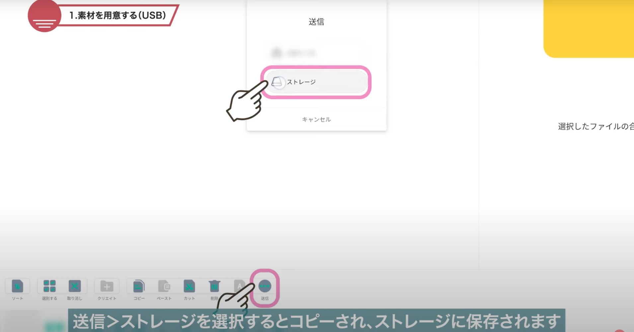Cut files using the カット scissors icon
Viewport: 634px width, 332px height.
click(x=189, y=286)
